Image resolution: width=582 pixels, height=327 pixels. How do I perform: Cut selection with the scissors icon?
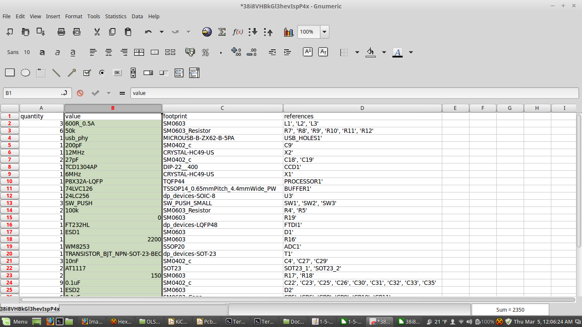97,32
